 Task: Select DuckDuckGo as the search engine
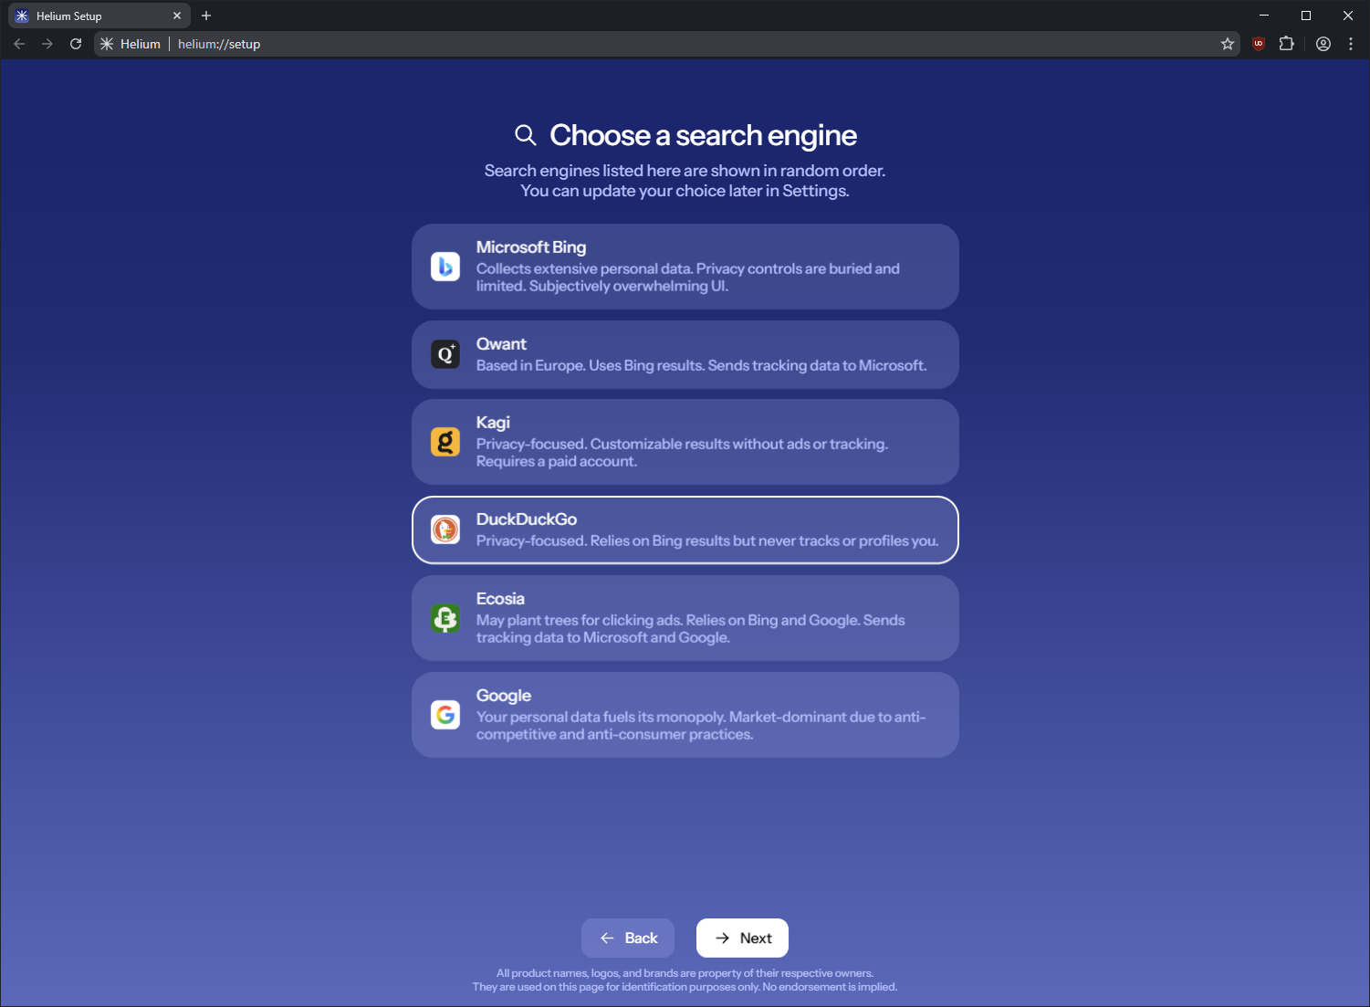click(685, 530)
